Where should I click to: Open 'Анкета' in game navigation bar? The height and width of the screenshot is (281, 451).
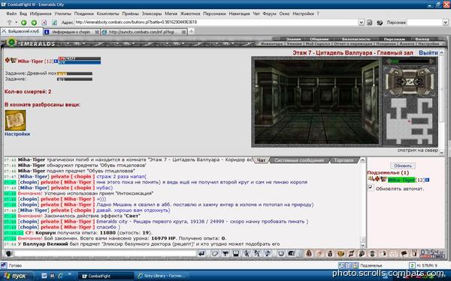407,43
